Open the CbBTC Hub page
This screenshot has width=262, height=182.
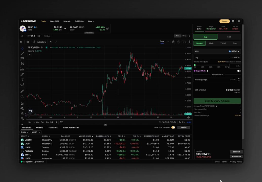pos(79,21)
